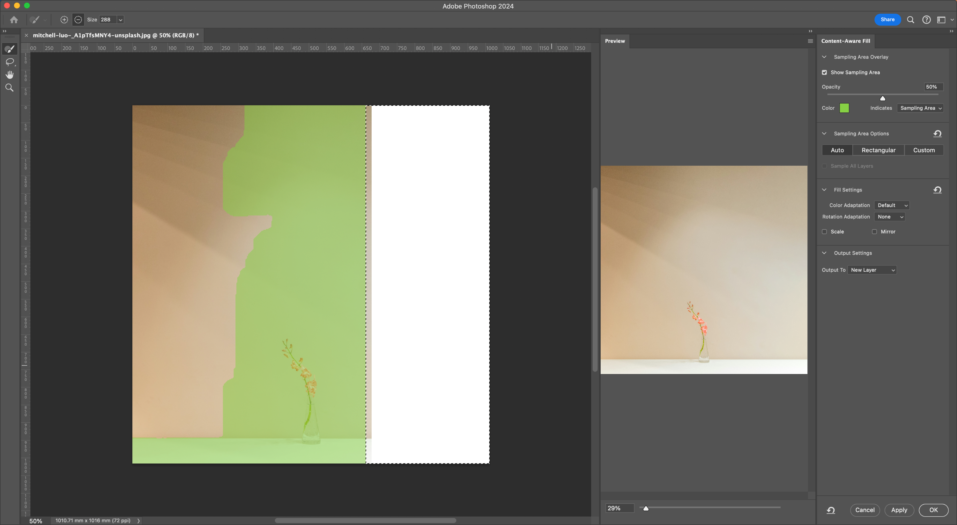Open the Color Adaptation dropdown
Screen dimensions: 957x525
892,205
